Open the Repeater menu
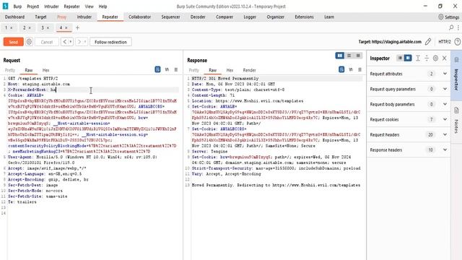 click(71, 6)
